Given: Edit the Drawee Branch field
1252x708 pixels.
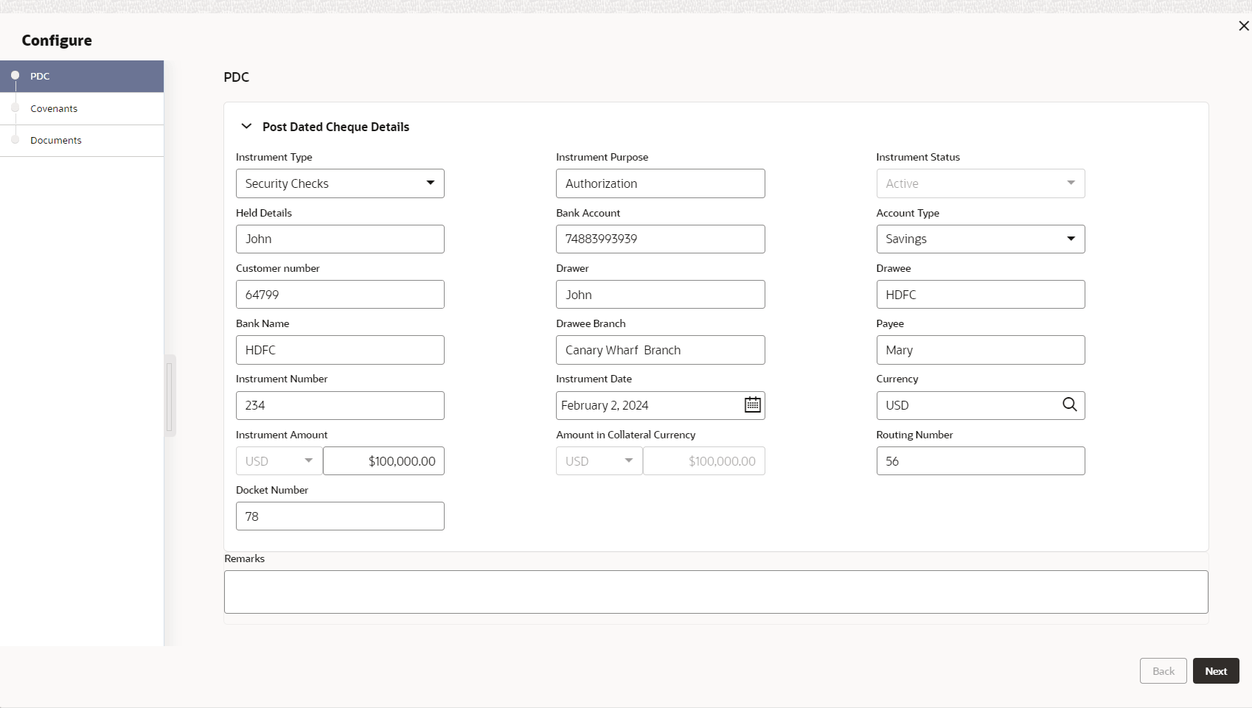Looking at the screenshot, I should (x=661, y=350).
